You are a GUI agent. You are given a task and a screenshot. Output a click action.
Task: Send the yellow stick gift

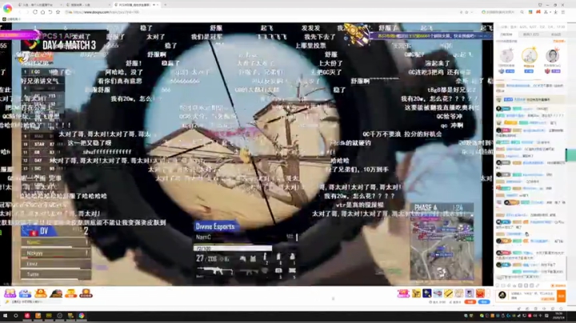pos(448,293)
